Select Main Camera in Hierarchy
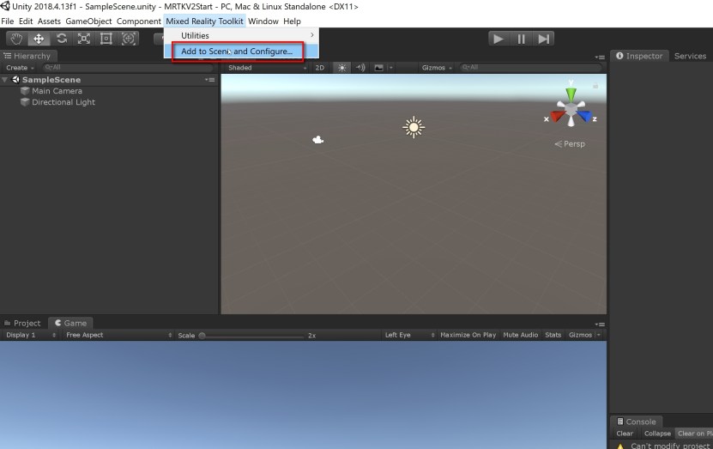The height and width of the screenshot is (449, 713). (x=57, y=91)
